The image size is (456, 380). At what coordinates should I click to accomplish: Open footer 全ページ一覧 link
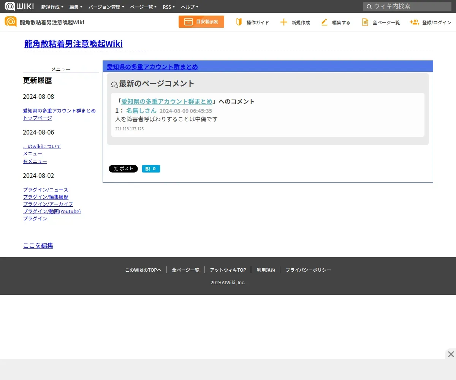185,270
